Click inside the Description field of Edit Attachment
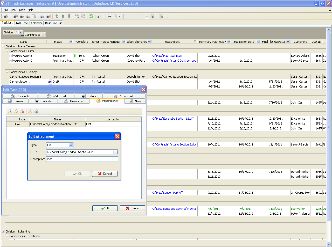This screenshot has height=247, width=332. pyautogui.click(x=82, y=159)
